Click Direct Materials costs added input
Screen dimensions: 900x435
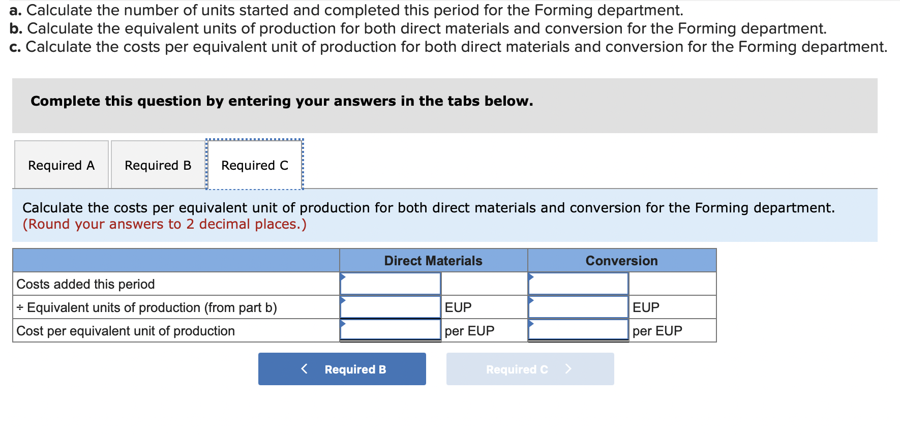(390, 284)
